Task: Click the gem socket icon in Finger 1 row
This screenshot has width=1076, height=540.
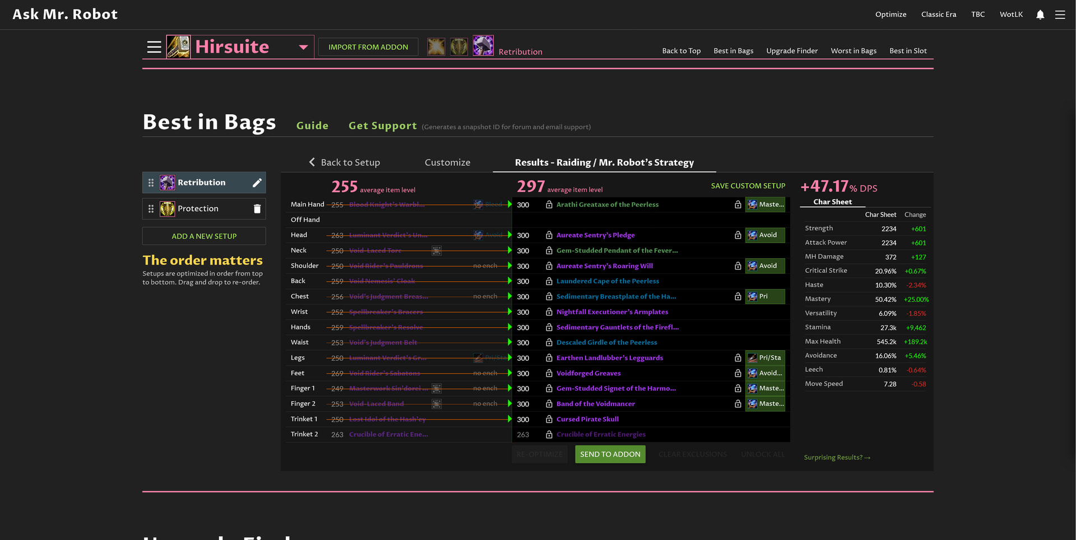Action: [437, 389]
